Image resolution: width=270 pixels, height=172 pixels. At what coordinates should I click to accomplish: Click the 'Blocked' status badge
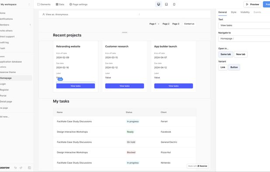pos(131,152)
